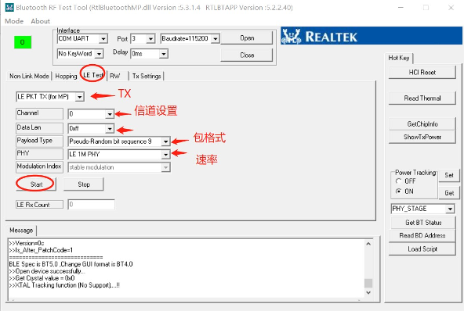Open the Mode menu
The height and width of the screenshot is (311, 464).
14,21
